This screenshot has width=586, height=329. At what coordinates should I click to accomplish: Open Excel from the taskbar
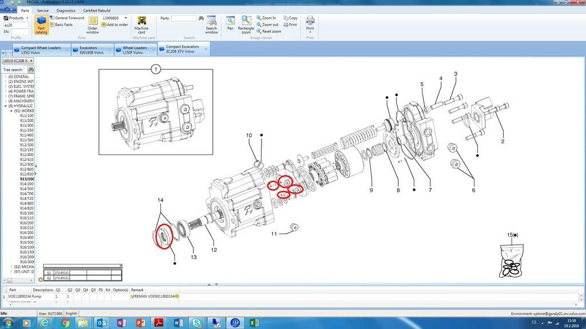254,323
